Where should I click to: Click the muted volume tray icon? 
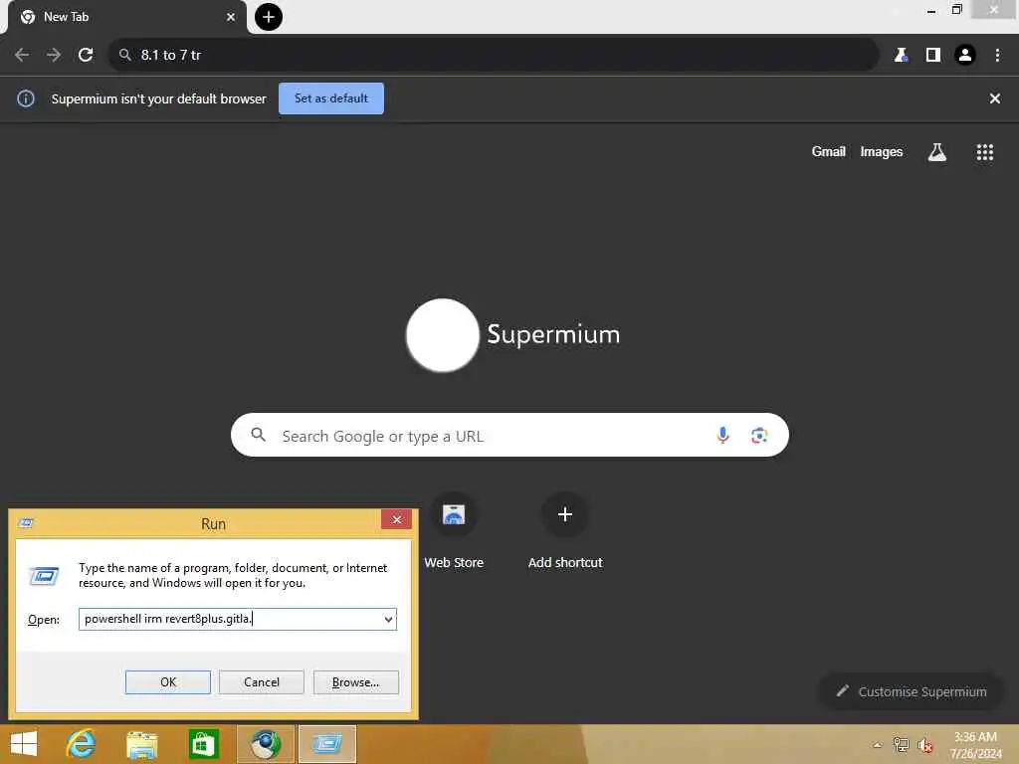pyautogui.click(x=925, y=745)
